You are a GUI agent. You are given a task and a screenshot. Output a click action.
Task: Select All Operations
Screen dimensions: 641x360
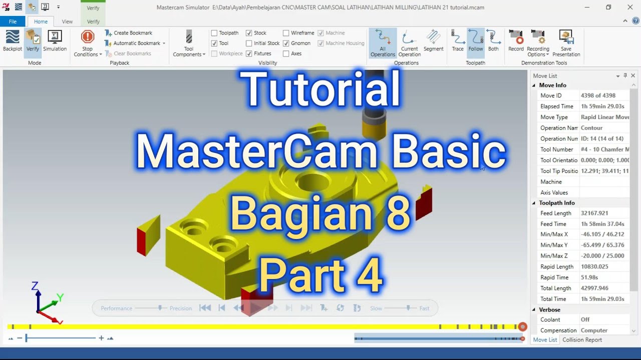click(383, 43)
